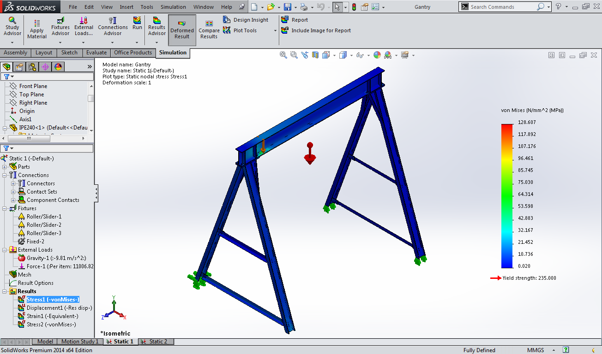Open the Tools menu

147,7
